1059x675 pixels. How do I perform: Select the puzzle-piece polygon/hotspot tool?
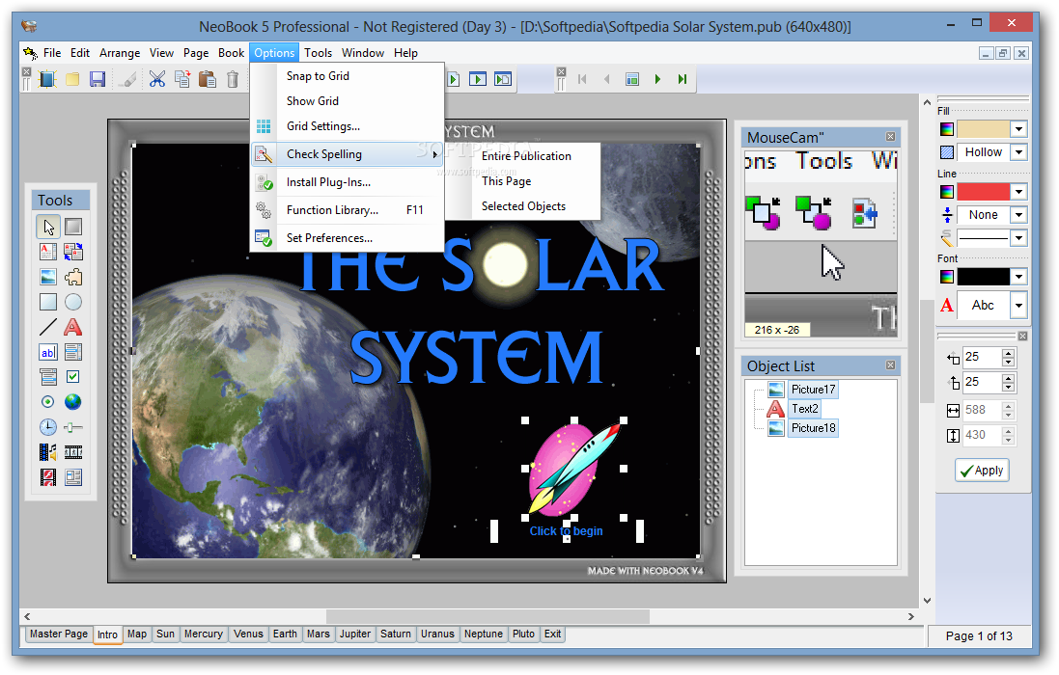73,277
